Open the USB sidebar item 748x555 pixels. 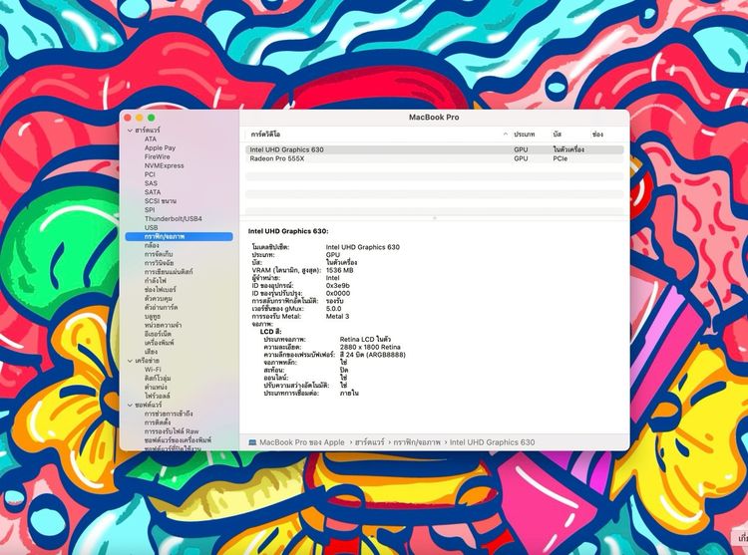click(151, 227)
